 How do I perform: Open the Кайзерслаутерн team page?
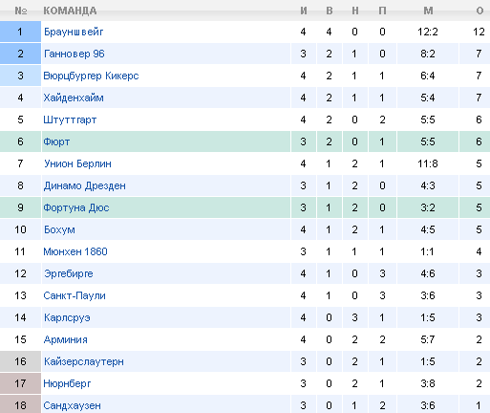pyautogui.click(x=84, y=361)
